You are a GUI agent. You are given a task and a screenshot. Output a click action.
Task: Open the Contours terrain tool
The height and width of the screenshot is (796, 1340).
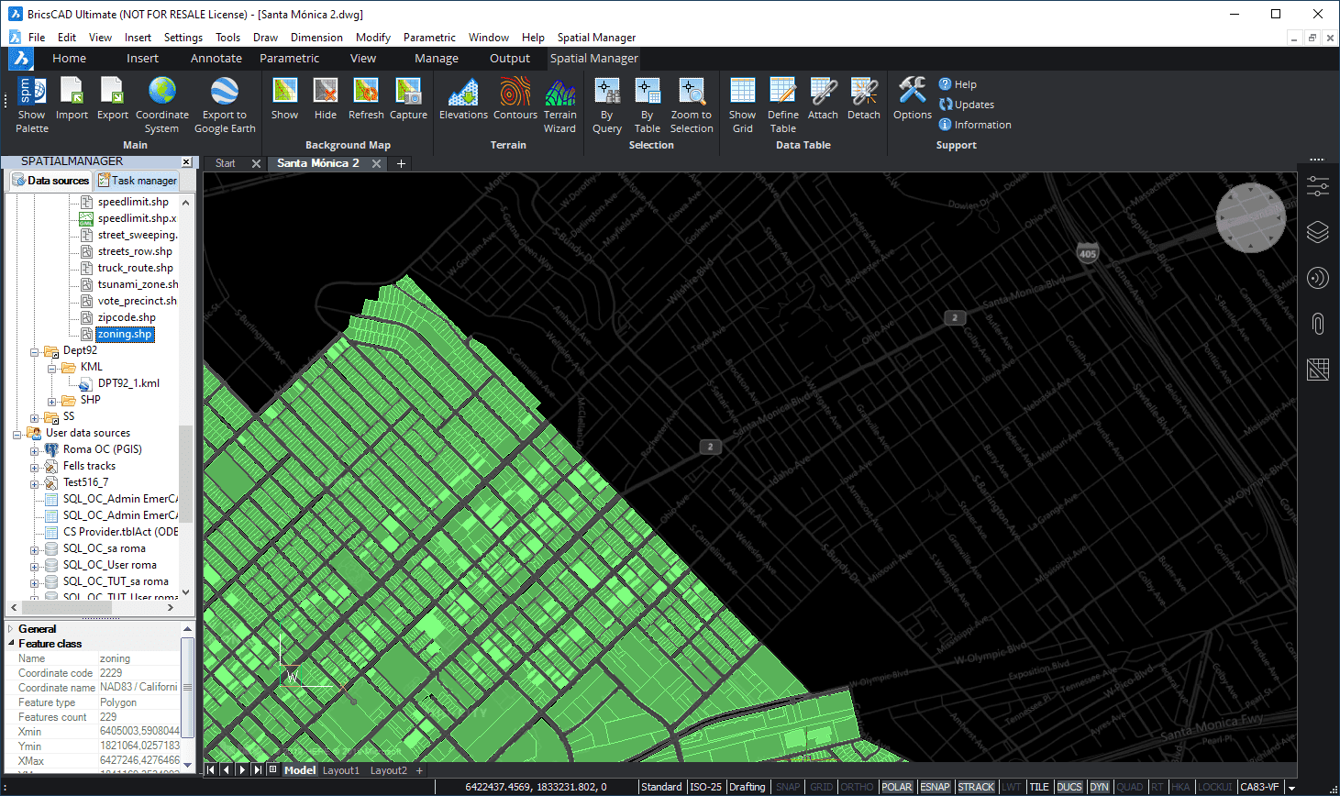(x=515, y=99)
